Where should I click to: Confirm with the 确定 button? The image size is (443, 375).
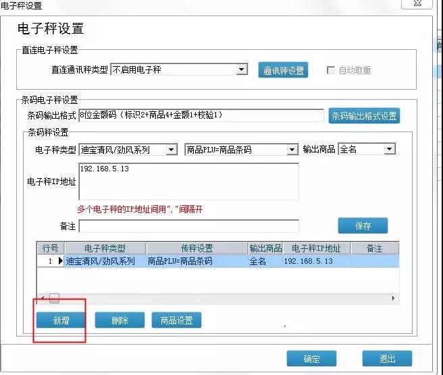311,359
